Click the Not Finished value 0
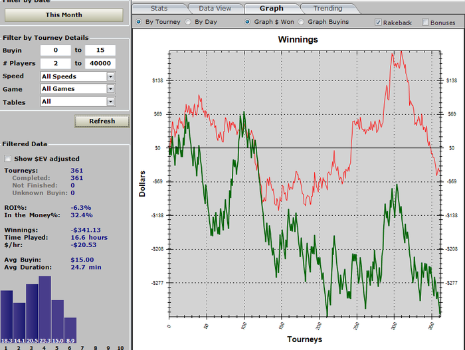 point(72,185)
